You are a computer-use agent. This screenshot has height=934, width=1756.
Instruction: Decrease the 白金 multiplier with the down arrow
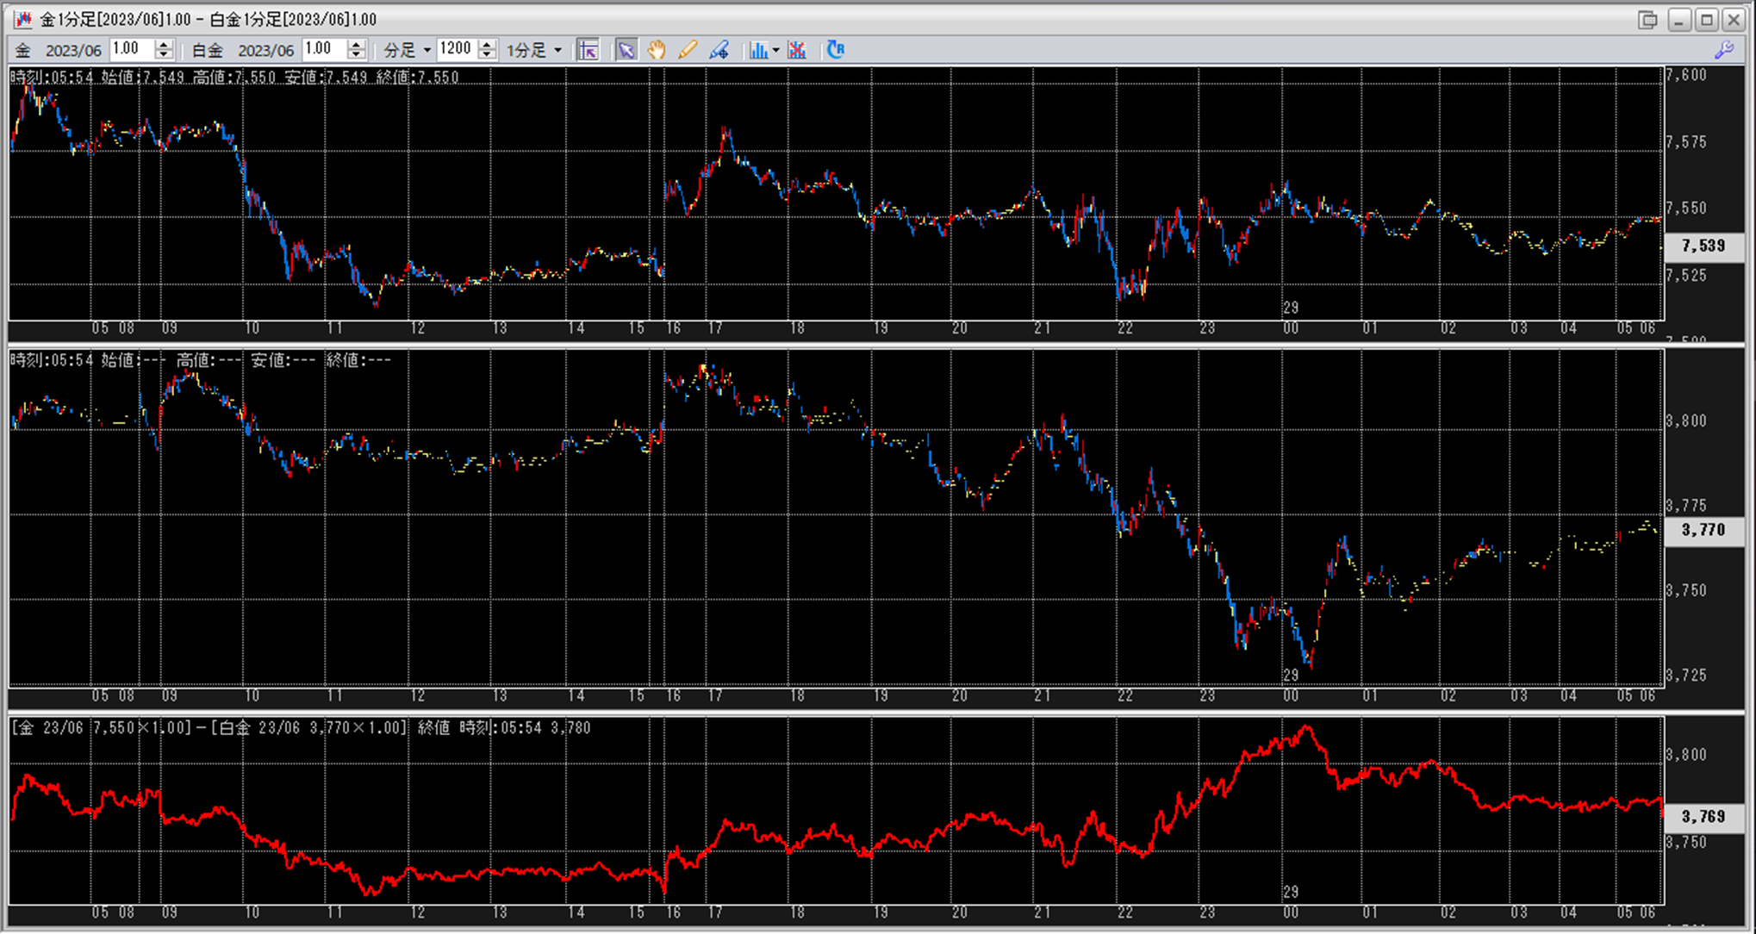pos(356,55)
